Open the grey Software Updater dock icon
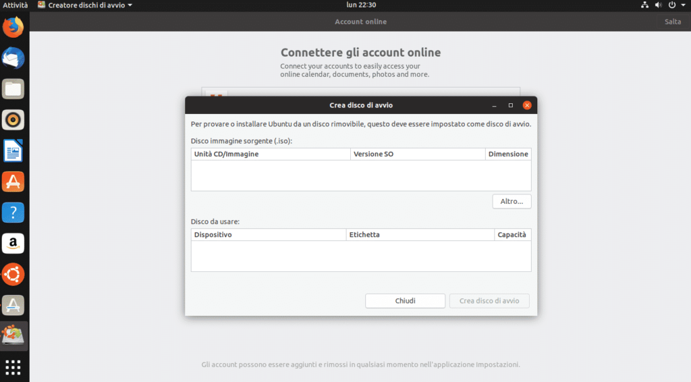 pyautogui.click(x=13, y=305)
